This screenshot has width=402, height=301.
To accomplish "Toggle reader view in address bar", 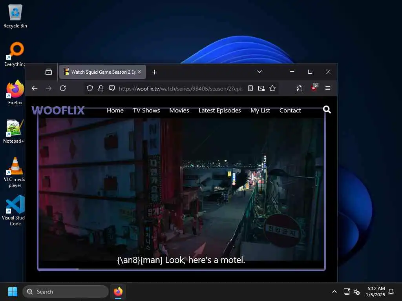I will click(250, 88).
